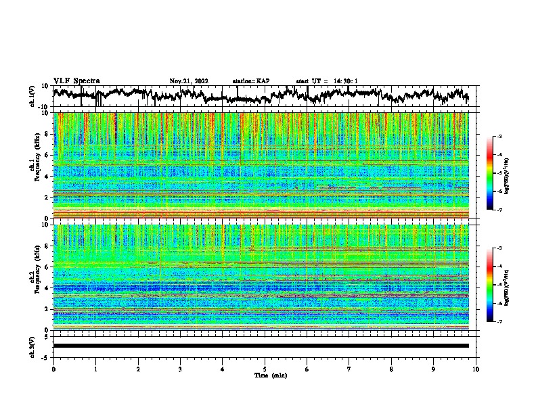The image size is (536, 414).
Task: Click time axis tick label "7"
Action: 349,369
